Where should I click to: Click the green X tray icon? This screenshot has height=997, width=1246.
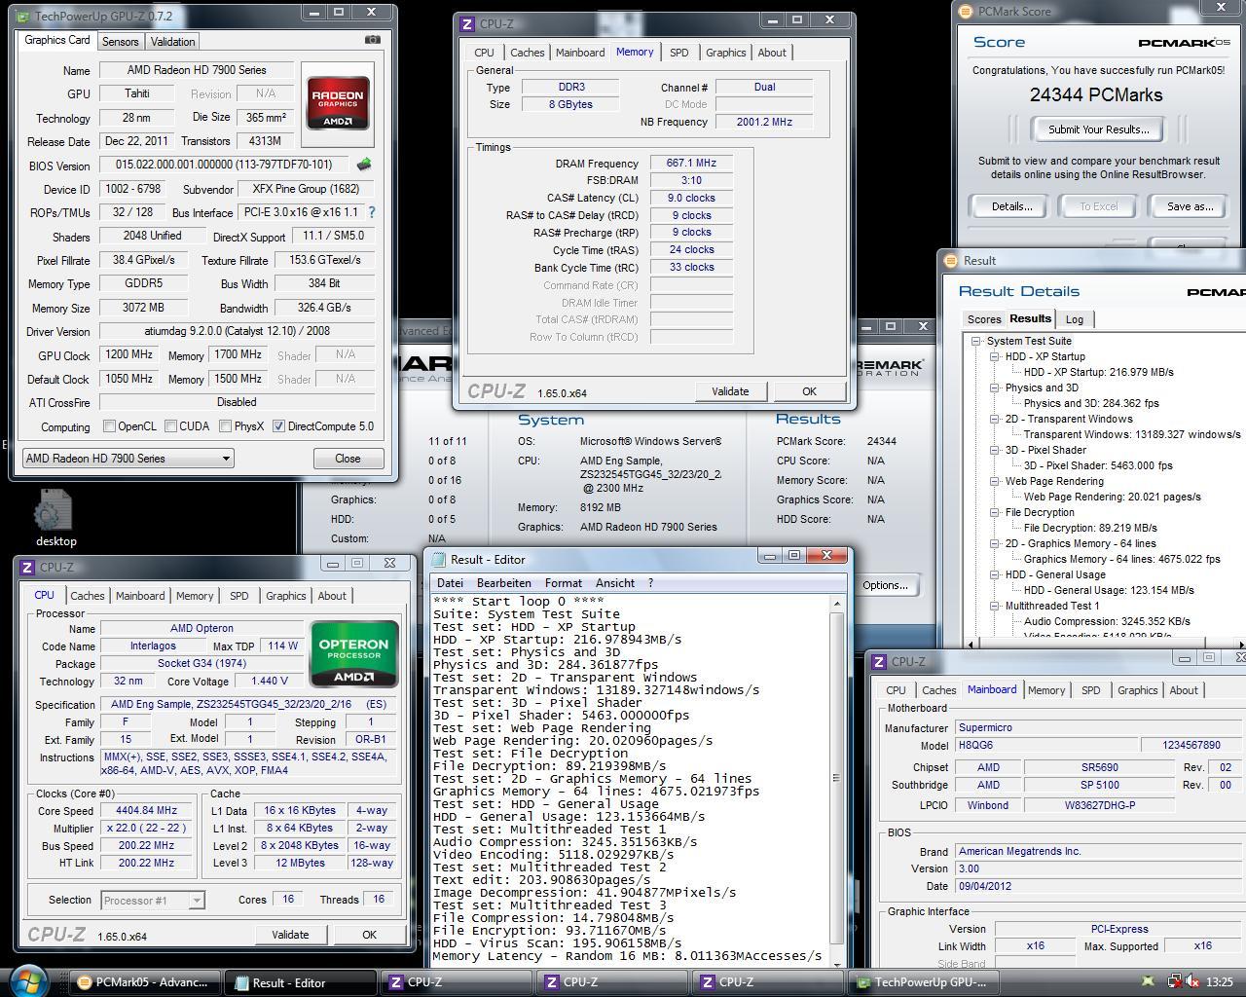(1149, 981)
